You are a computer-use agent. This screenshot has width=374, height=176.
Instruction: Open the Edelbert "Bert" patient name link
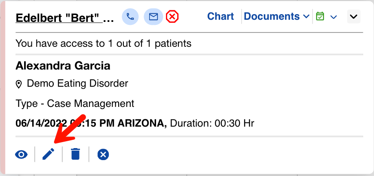[x=64, y=18]
